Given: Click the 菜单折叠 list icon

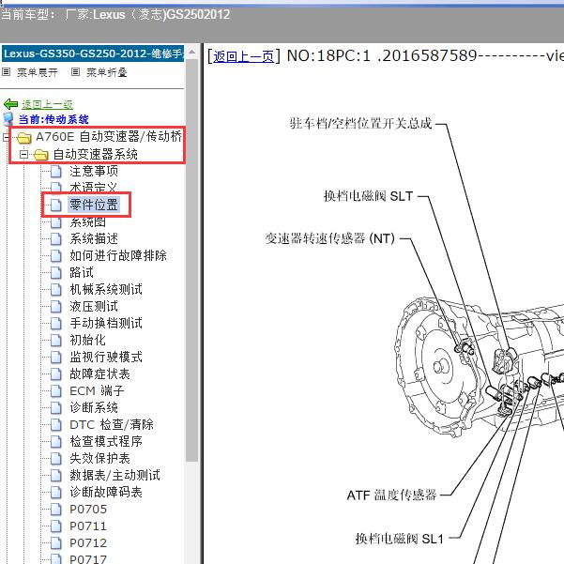Looking at the screenshot, I should [75, 72].
